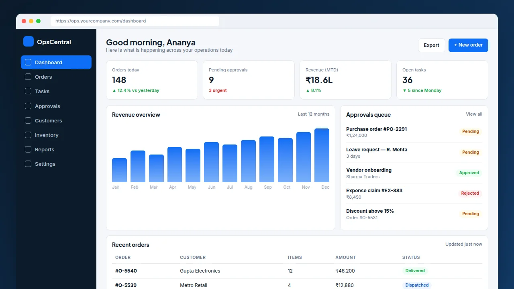Screen dimensions: 514x289
Task: Open the Customers section
Action: (x=56, y=120)
